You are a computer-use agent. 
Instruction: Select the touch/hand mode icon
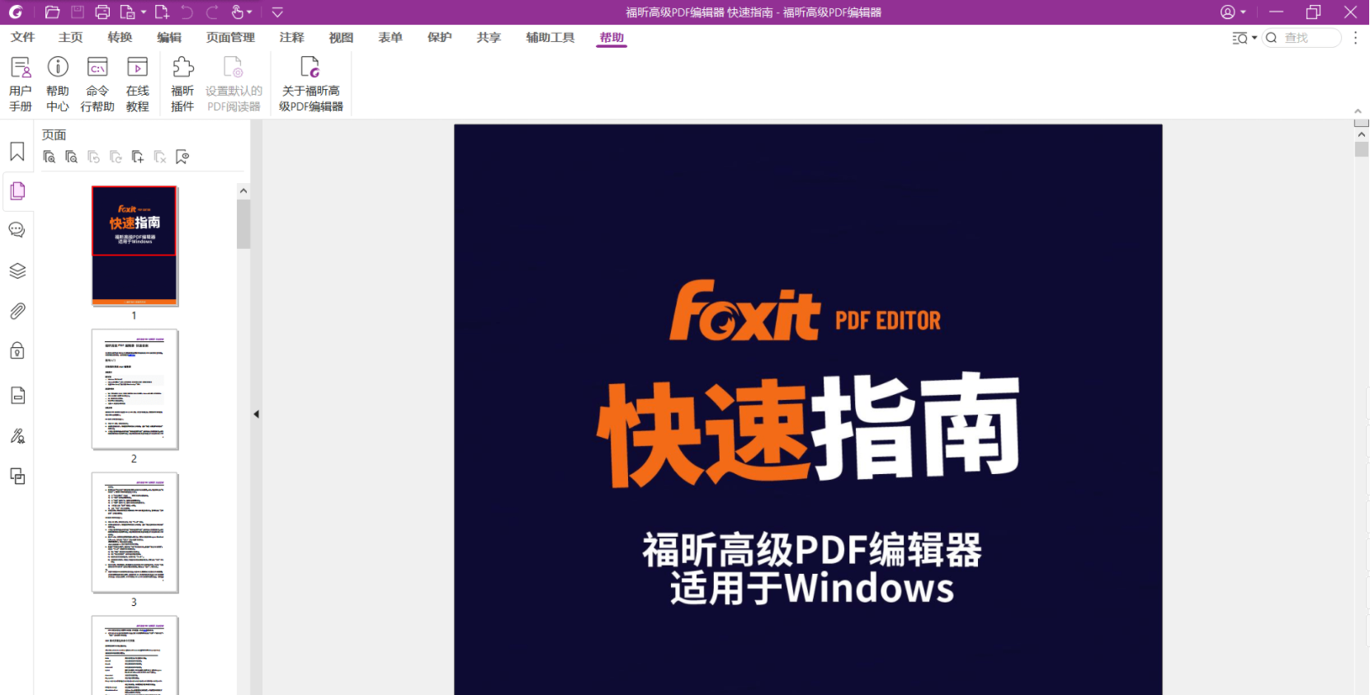tap(238, 12)
